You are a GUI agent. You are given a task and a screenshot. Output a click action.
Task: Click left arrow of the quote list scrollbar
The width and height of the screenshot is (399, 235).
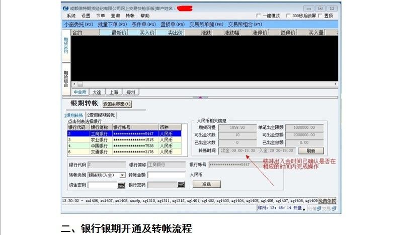74,84
